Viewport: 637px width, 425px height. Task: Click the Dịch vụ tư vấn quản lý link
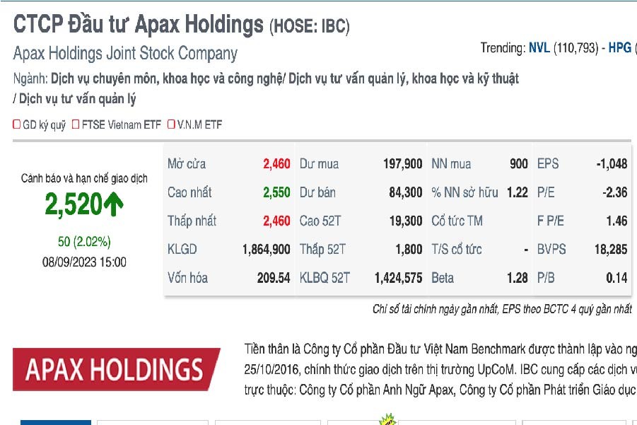[78, 100]
